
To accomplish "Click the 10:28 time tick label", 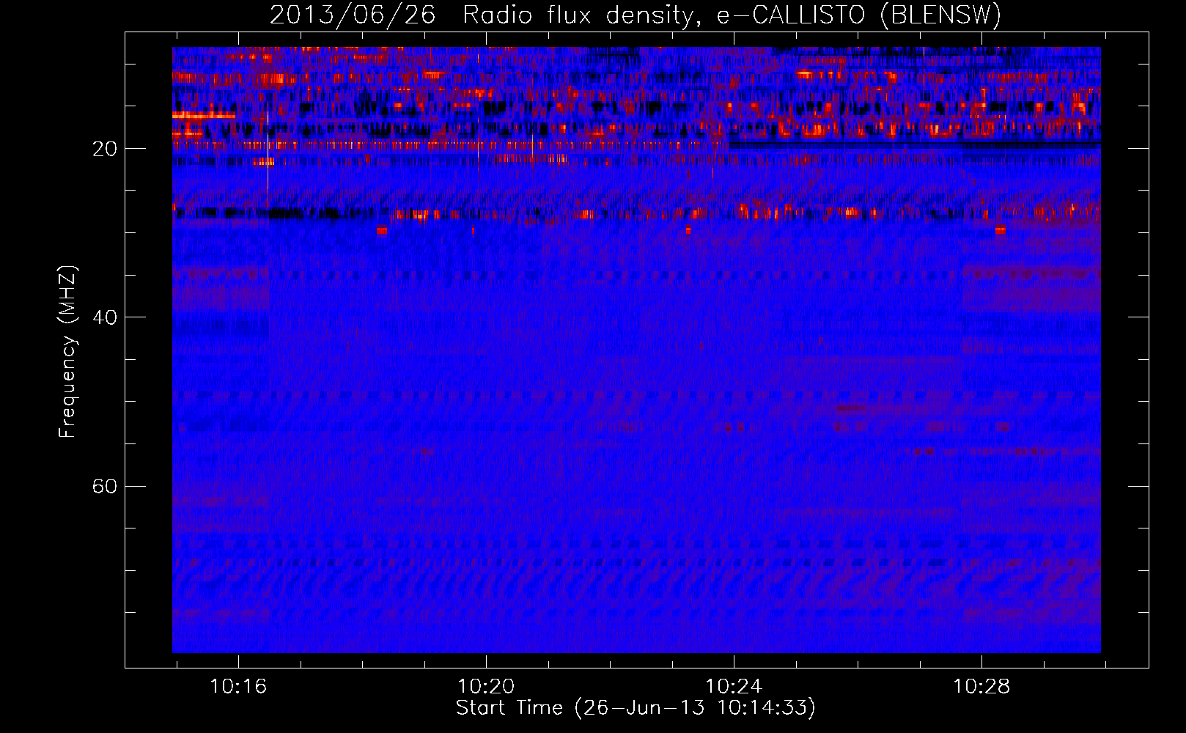I will pos(981,687).
